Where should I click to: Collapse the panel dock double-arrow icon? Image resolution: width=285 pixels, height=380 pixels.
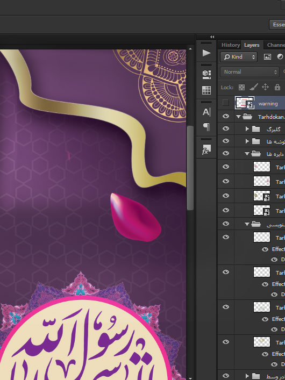[212, 37]
